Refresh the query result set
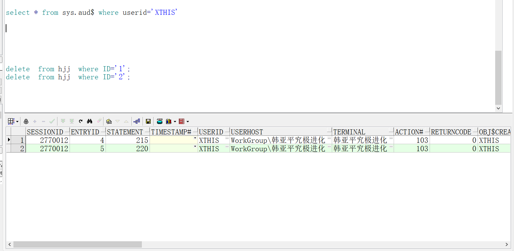The width and height of the screenshot is (514, 251). click(80, 121)
